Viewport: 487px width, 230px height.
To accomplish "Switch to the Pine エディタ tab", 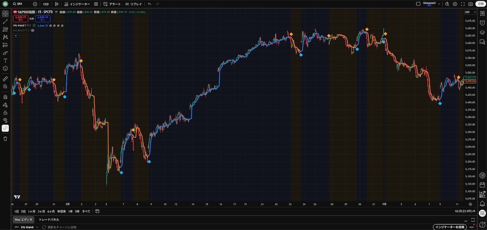I will coord(24,220).
